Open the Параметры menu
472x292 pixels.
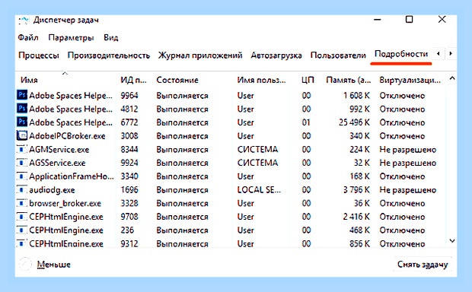[x=71, y=37]
